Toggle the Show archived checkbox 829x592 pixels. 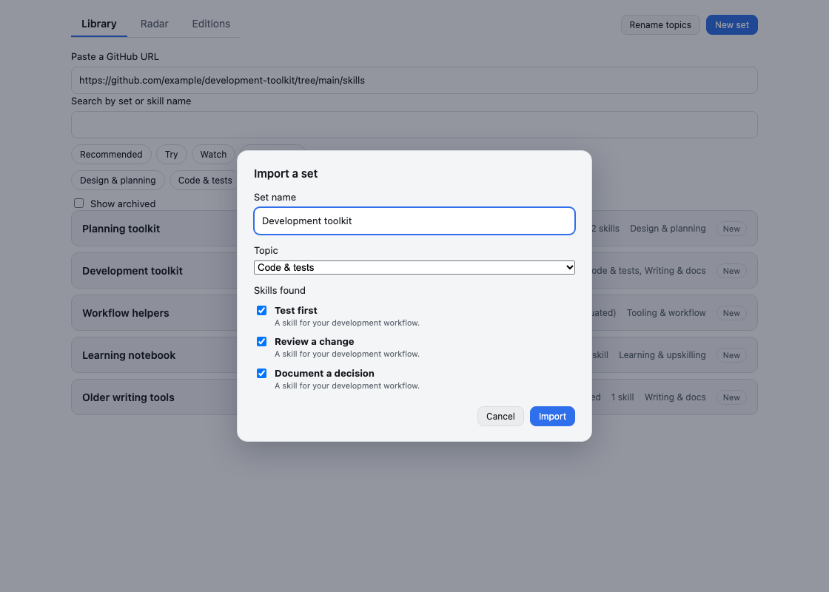[78, 203]
